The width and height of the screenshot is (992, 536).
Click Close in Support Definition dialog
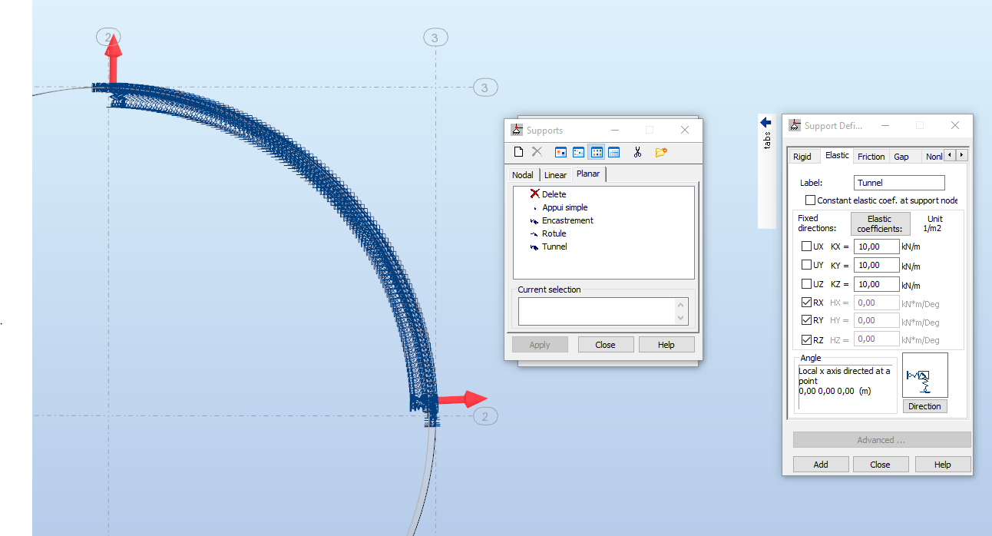pyautogui.click(x=880, y=465)
